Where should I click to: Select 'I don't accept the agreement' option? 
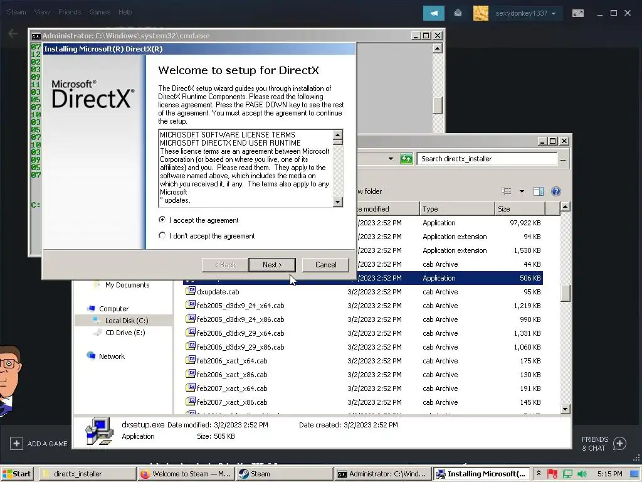(162, 236)
